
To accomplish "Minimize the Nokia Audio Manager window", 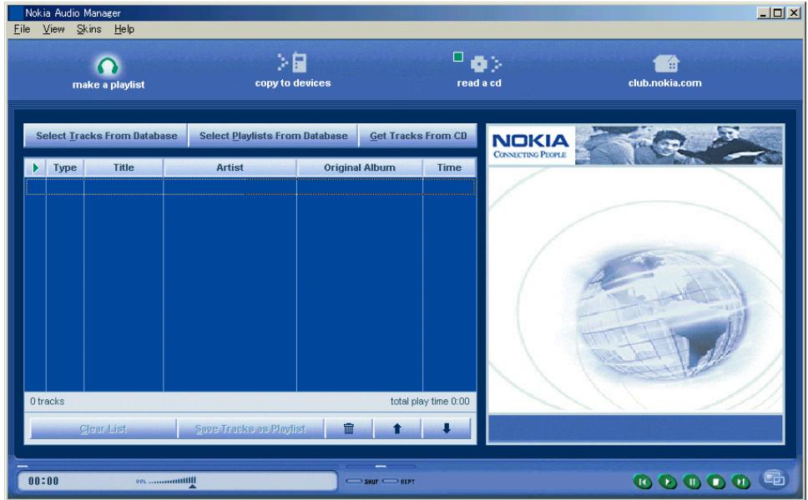I will click(x=763, y=12).
